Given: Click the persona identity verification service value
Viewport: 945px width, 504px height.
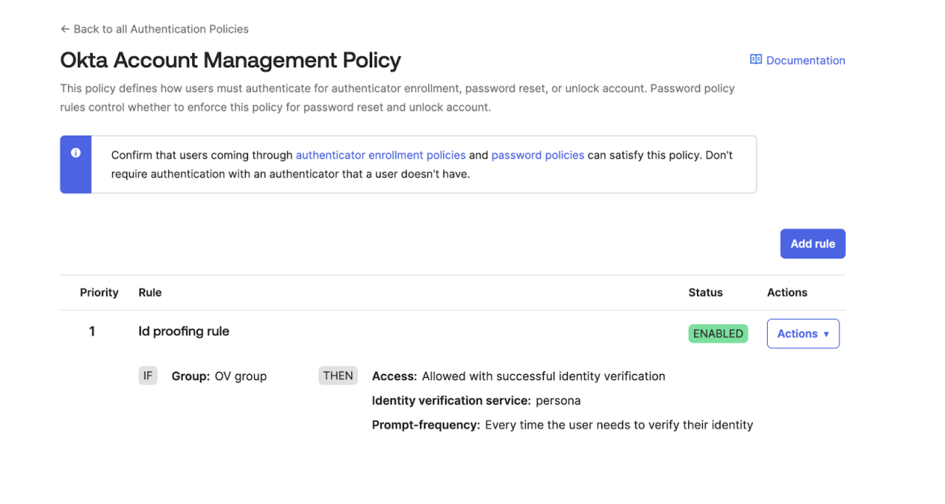Looking at the screenshot, I should [557, 401].
